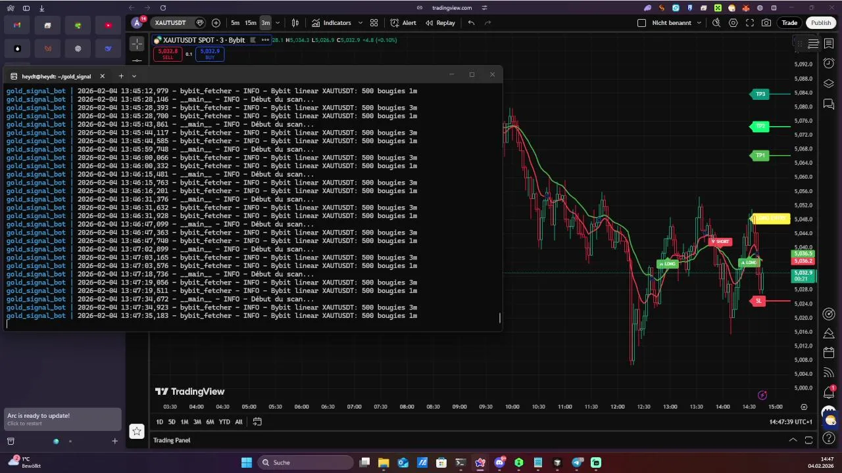Screen dimensions: 842x473
Task: Open a new terminal tab
Action: click(121, 76)
